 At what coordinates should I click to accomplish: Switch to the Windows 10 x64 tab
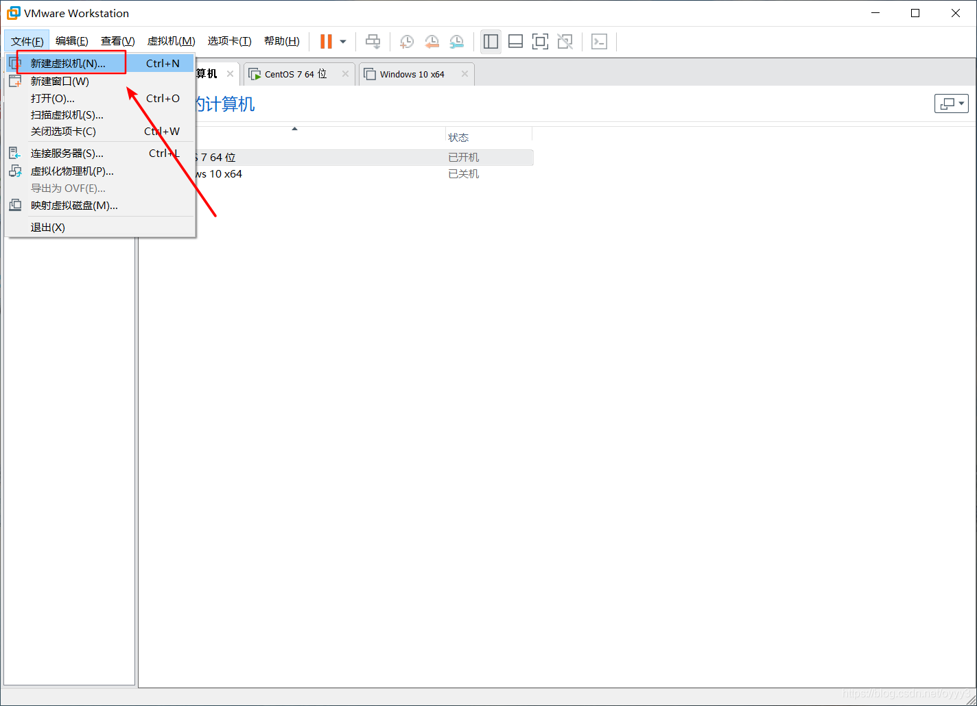point(416,74)
